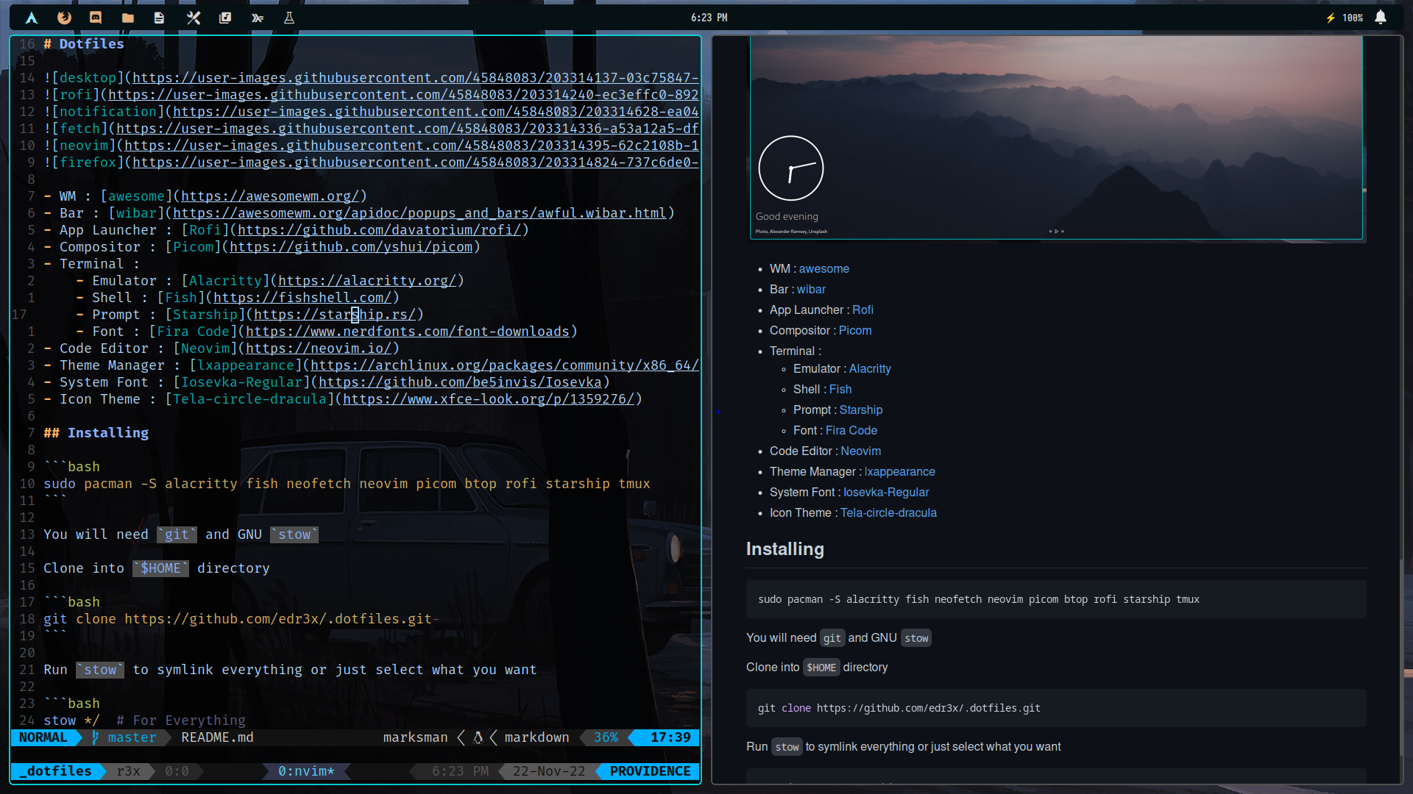Launch the terminal icon in the top bar
The image size is (1413, 794).
tap(257, 17)
